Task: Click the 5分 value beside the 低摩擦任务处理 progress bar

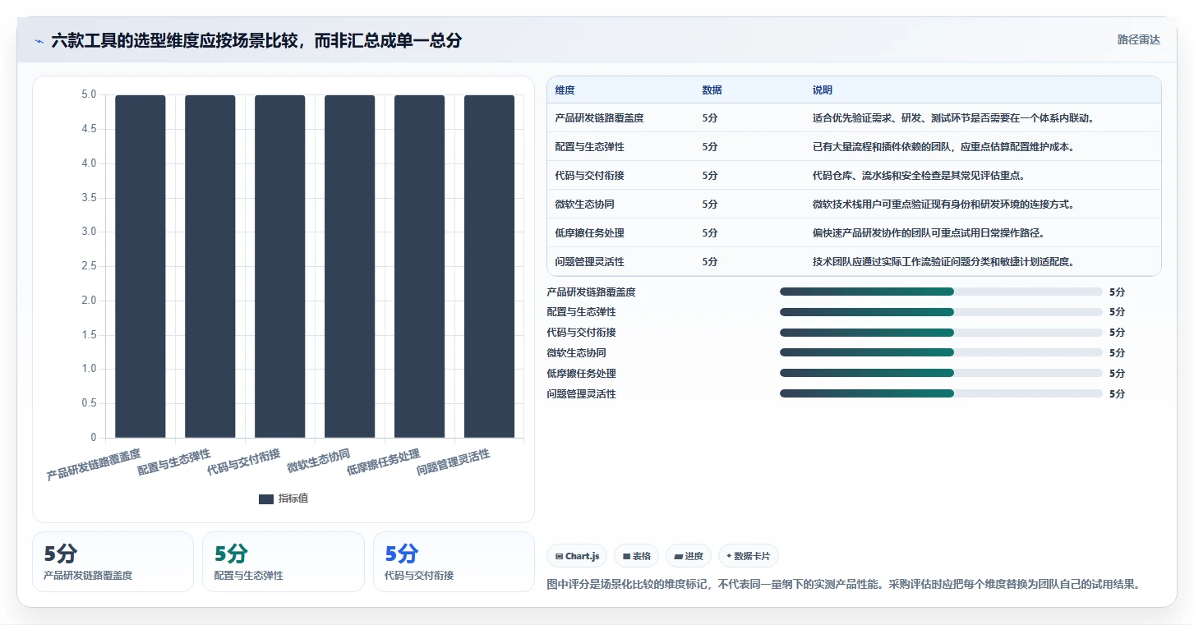Action: pos(1117,374)
